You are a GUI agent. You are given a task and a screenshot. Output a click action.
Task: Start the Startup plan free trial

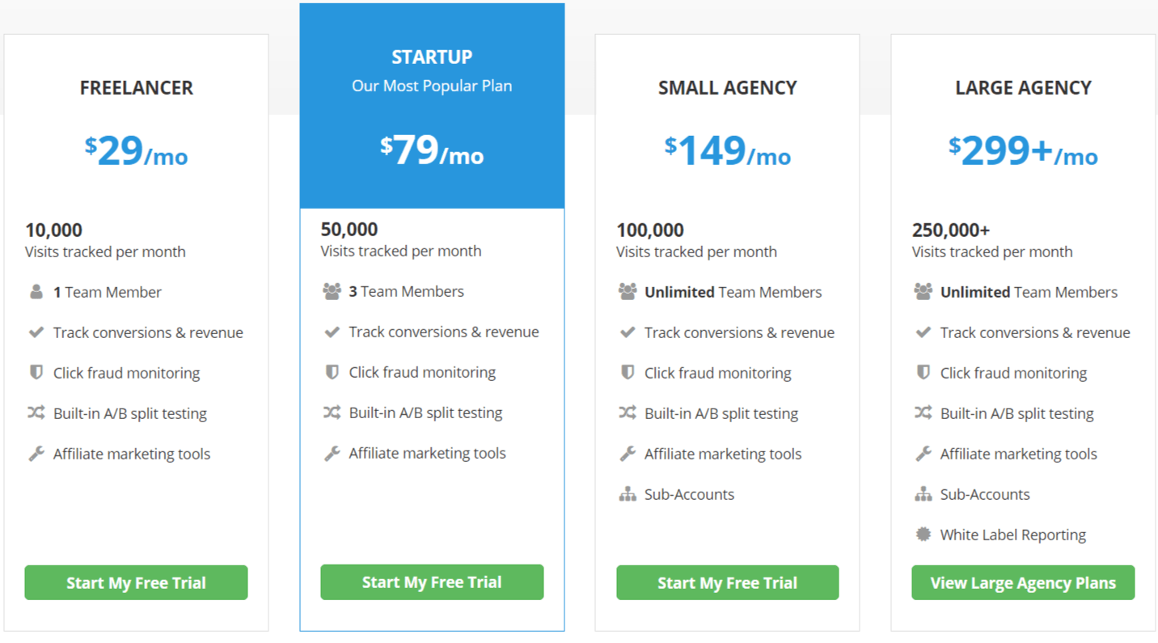(x=432, y=582)
